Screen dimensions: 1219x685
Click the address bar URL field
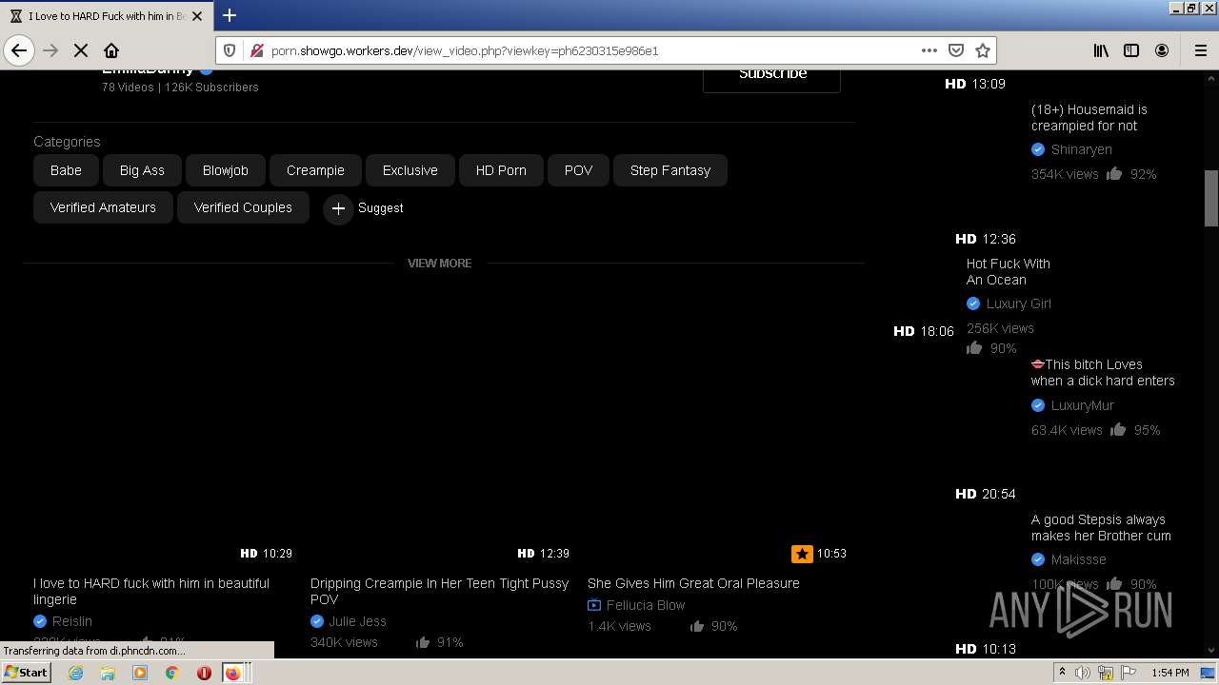pos(590,50)
